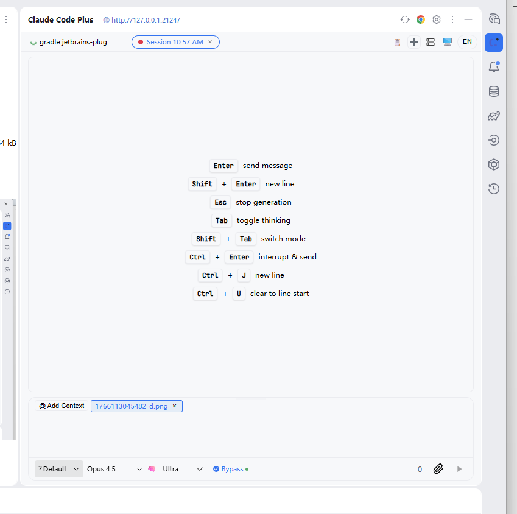Click the refresh arrows icon in header
The height and width of the screenshot is (514, 517).
(405, 19)
